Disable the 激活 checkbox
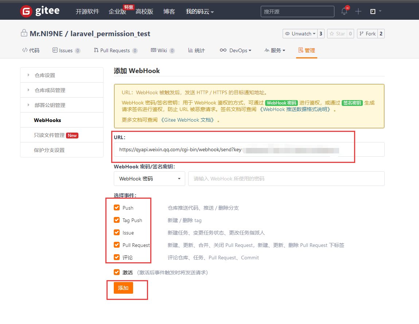Screen dimensions: 419x324 coord(117,272)
